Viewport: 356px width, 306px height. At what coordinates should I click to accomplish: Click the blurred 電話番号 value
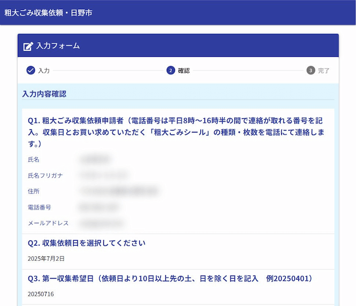tap(99, 207)
